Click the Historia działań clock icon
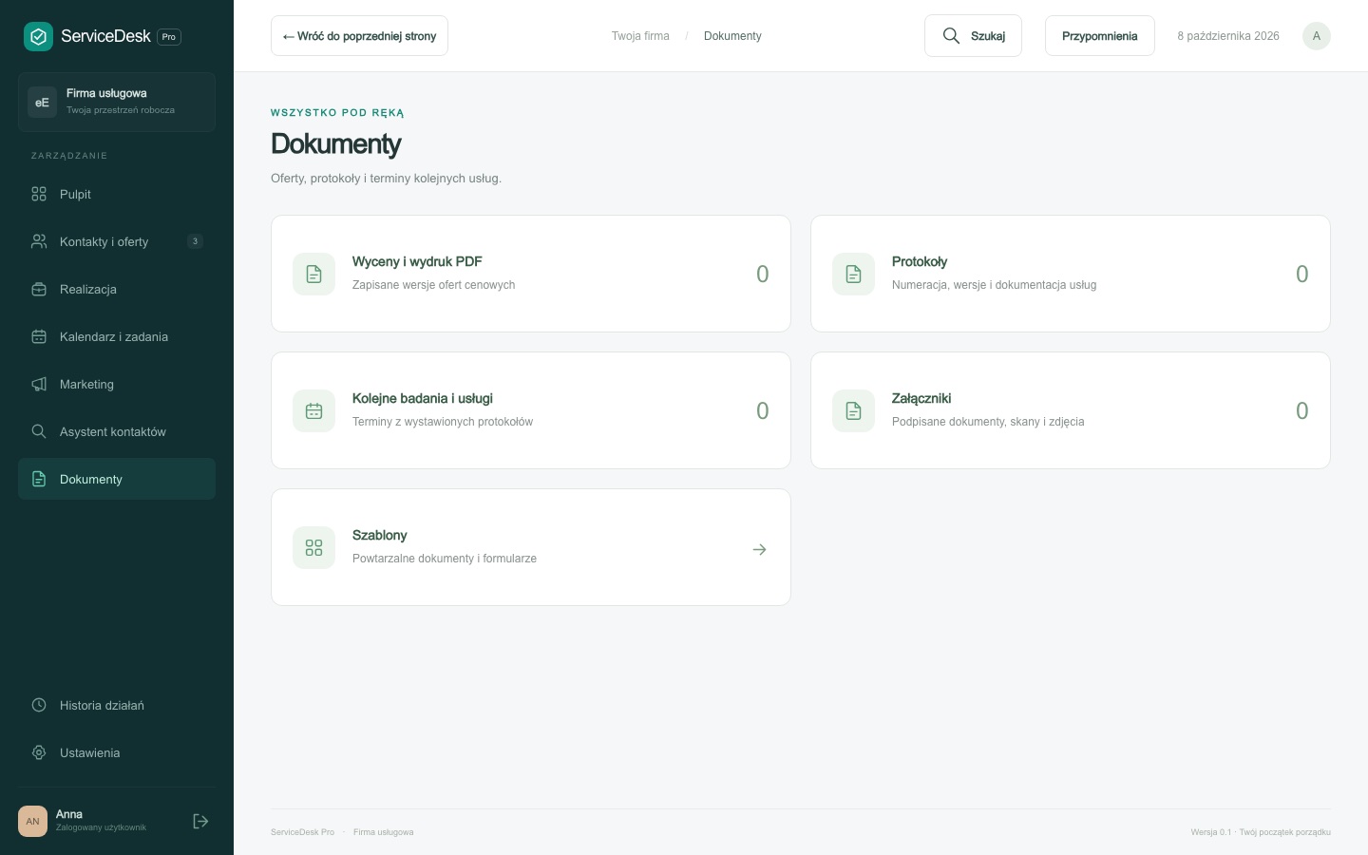The height and width of the screenshot is (855, 1368). coord(39,705)
